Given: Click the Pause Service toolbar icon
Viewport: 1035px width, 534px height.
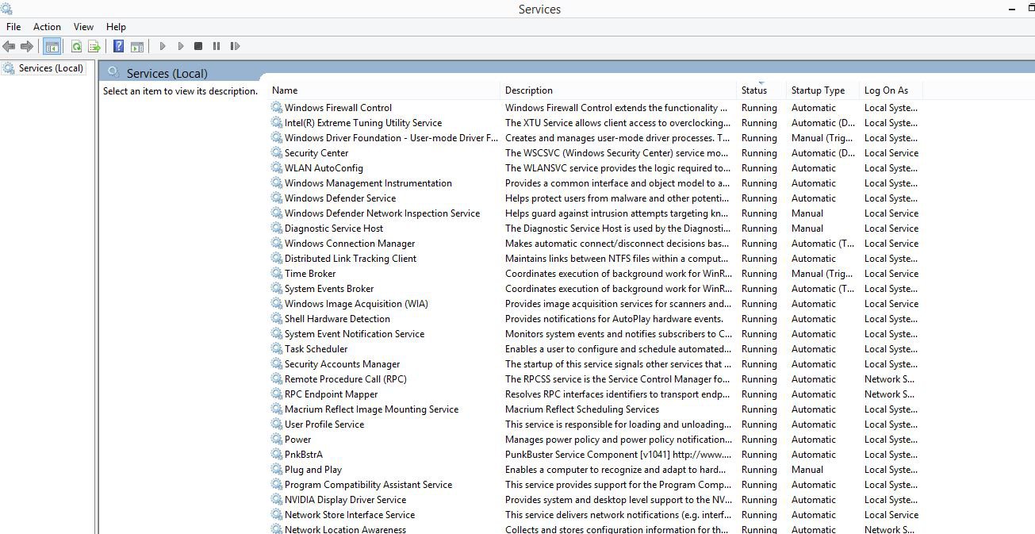Looking at the screenshot, I should (x=217, y=47).
